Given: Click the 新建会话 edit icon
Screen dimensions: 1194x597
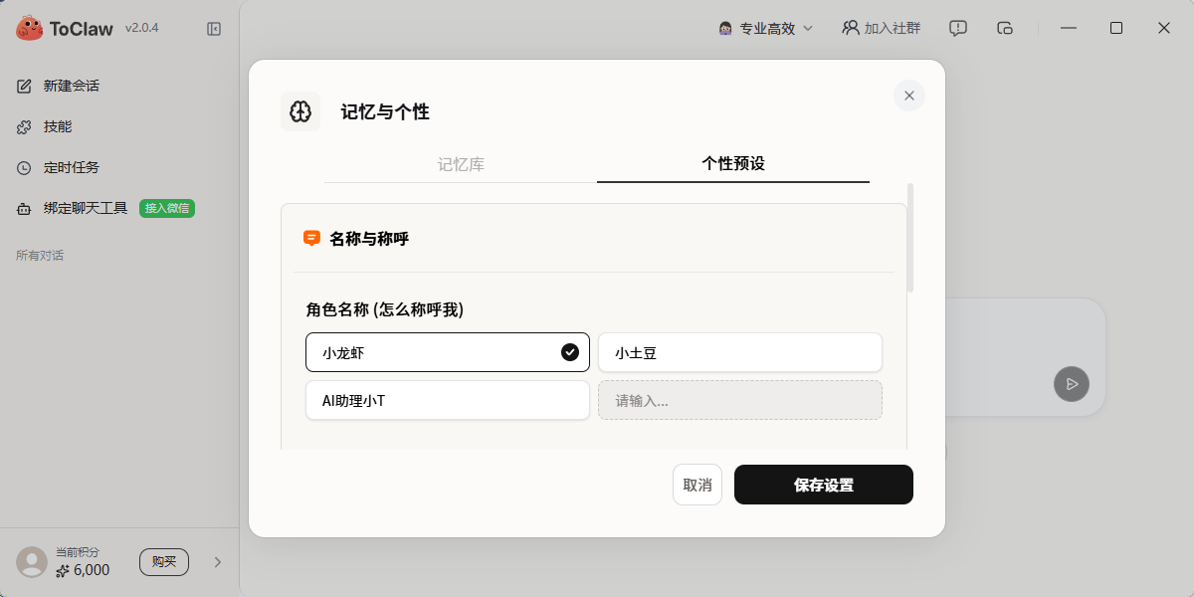Looking at the screenshot, I should pyautogui.click(x=25, y=87).
